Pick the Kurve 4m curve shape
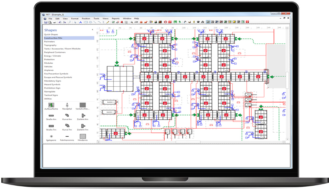 (x=67, y=116)
